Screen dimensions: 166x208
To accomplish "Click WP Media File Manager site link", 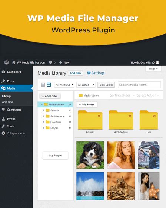I will click(31, 62).
